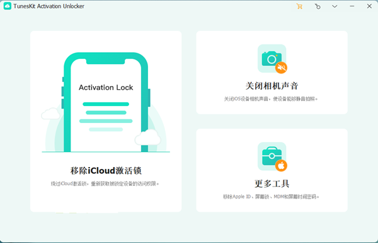Close the TunesKit Activation Unlocker window
Screen dimensions: 378x243
tap(369, 6)
